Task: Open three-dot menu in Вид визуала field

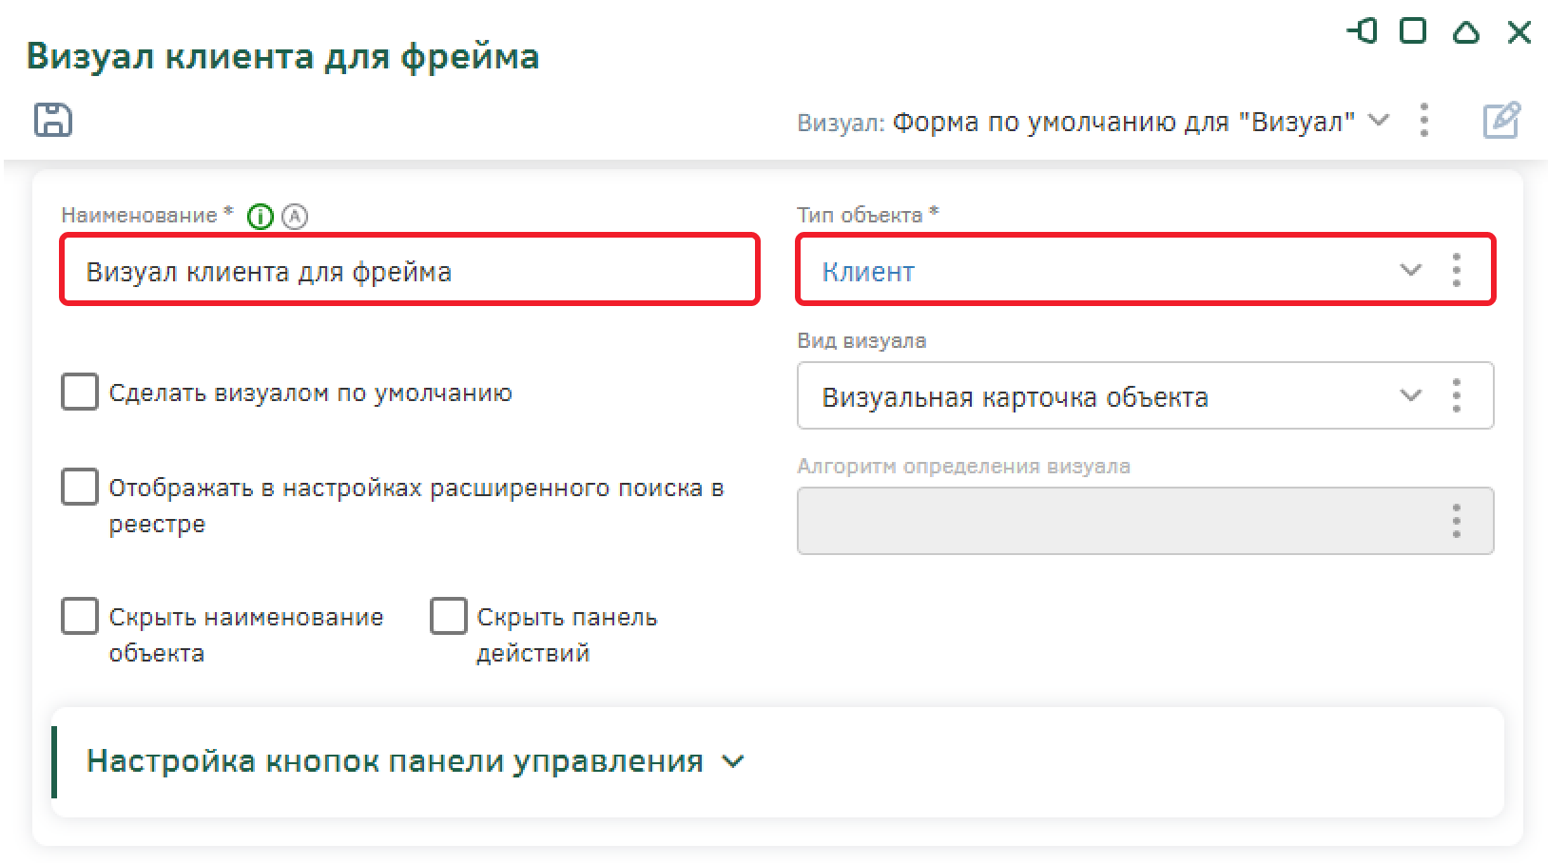Action: [1456, 396]
